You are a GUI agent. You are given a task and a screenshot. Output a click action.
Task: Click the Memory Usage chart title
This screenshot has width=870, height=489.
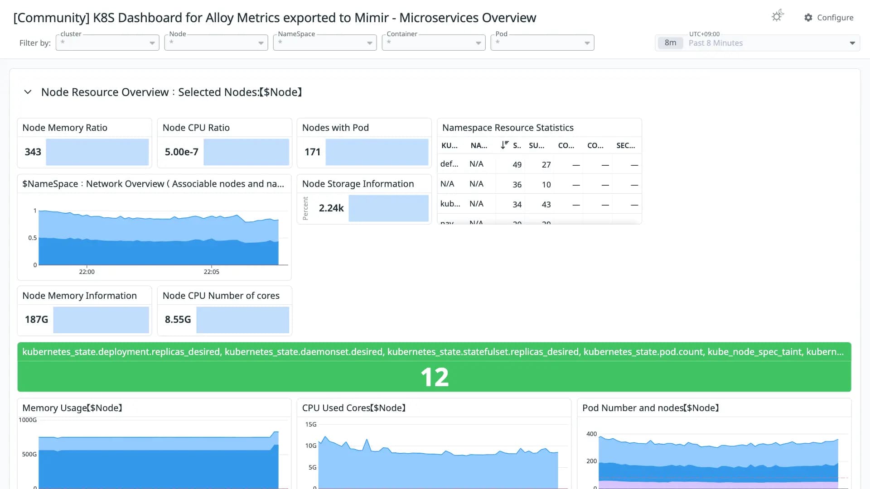72,408
